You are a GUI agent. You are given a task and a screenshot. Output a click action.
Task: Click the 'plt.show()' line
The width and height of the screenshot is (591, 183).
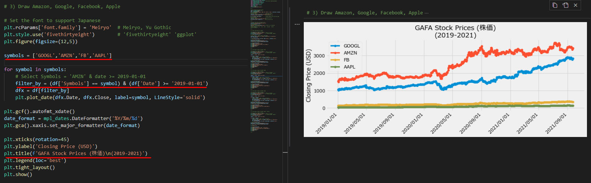click(18, 174)
